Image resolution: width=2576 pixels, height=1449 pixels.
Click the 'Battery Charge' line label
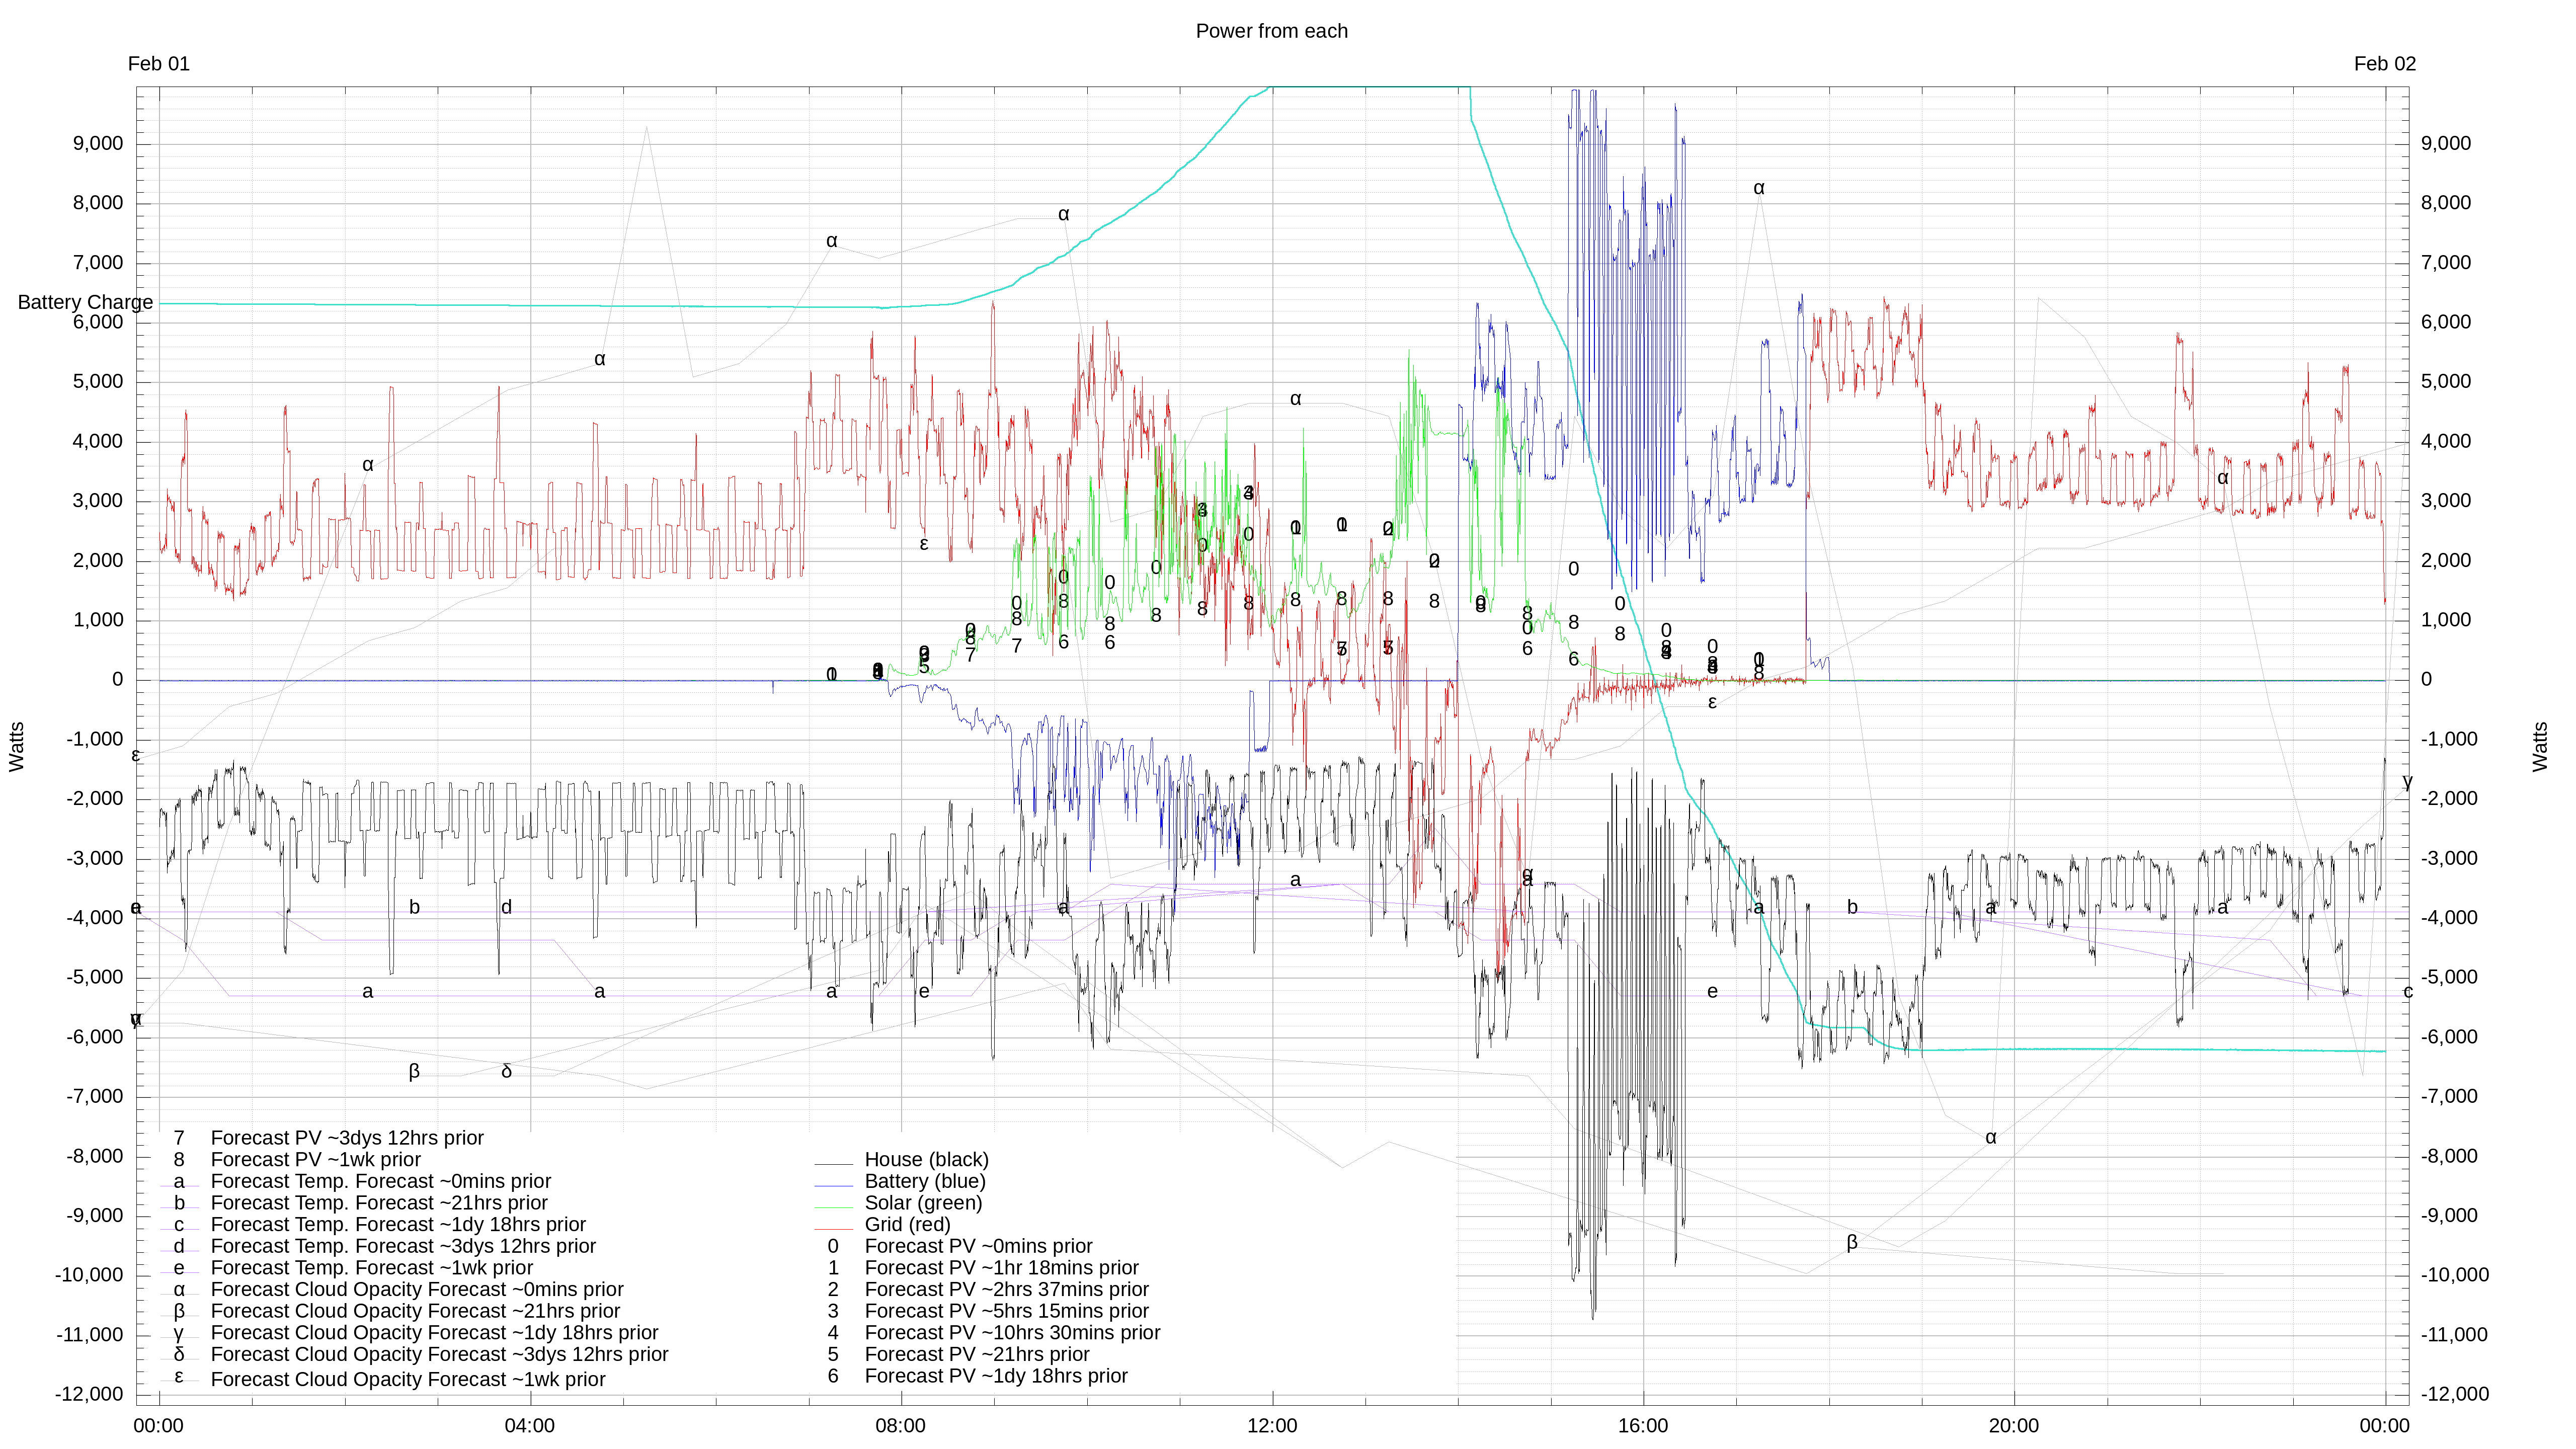[x=86, y=302]
